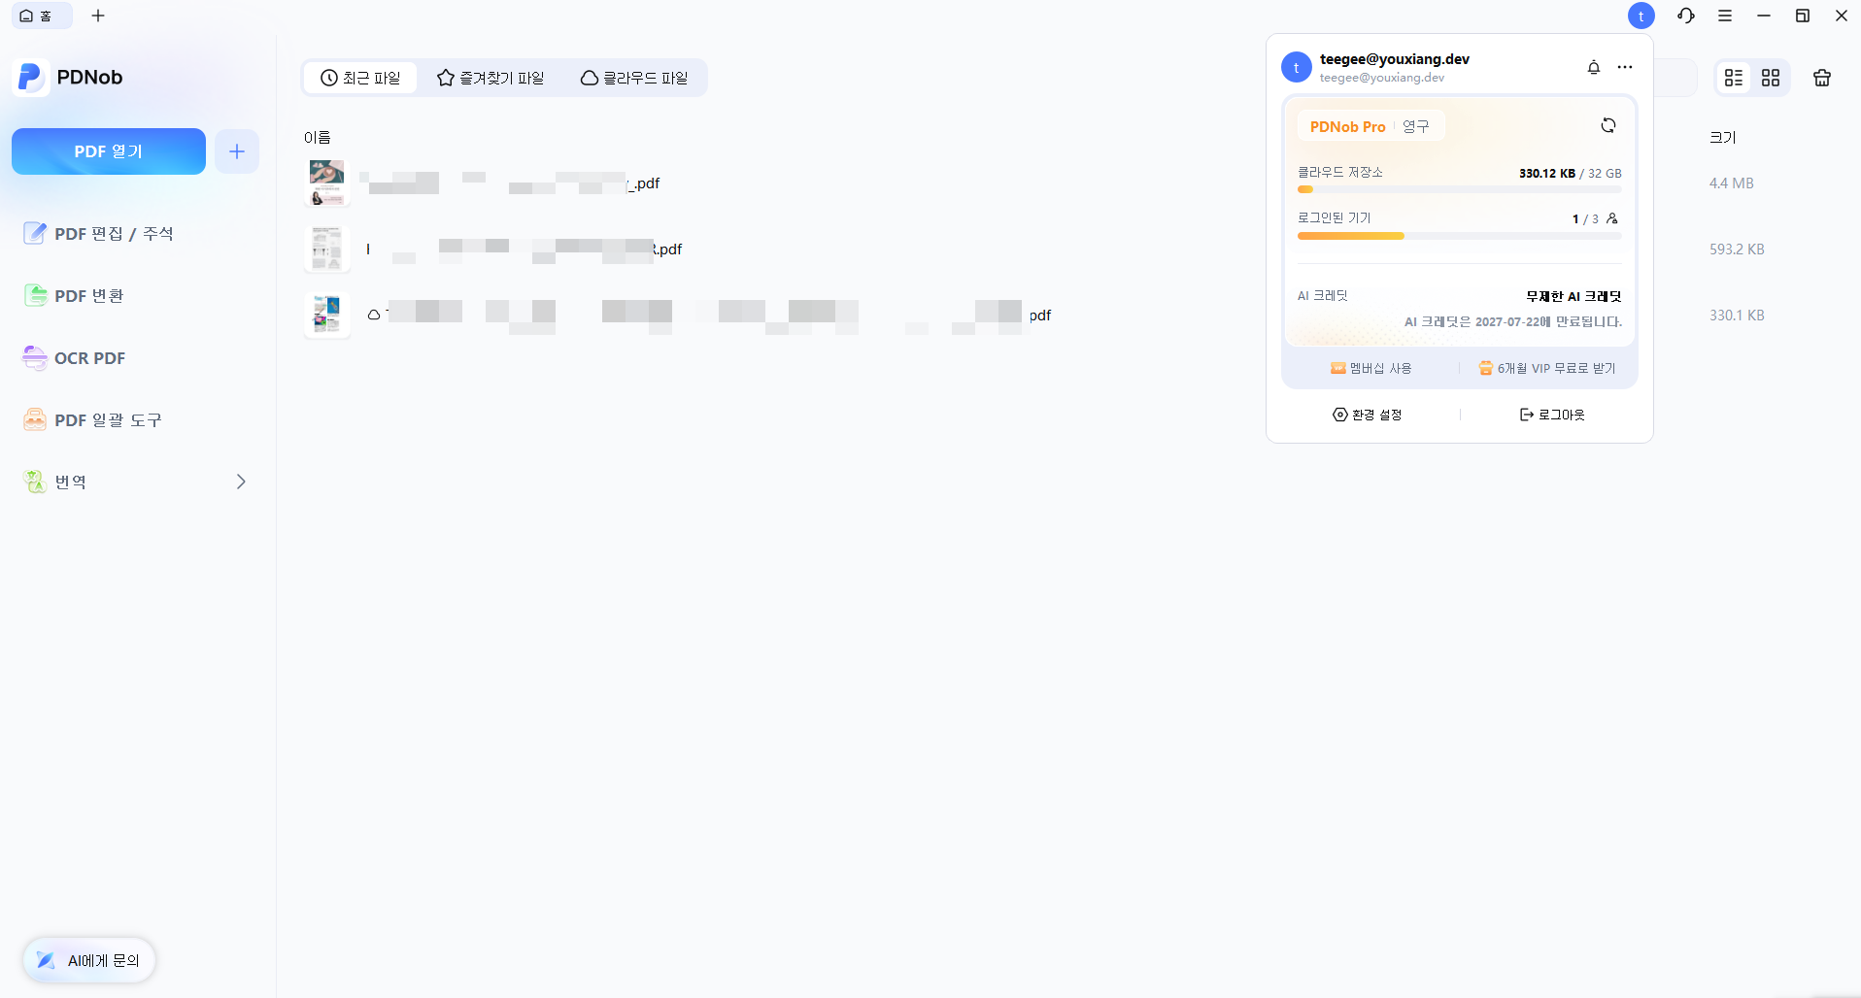
Task: Open 환경 설정 settings
Action: point(1367,415)
